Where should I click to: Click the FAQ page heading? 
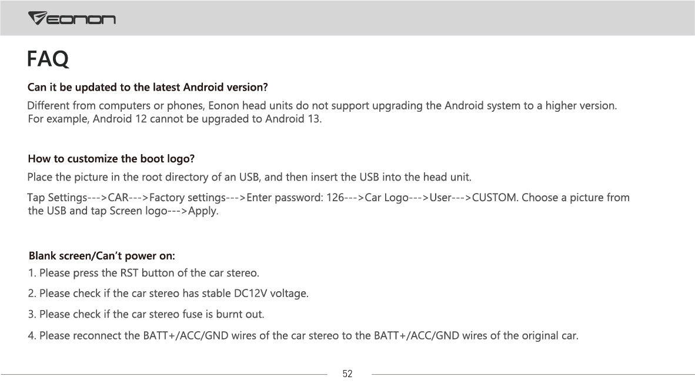coord(48,58)
